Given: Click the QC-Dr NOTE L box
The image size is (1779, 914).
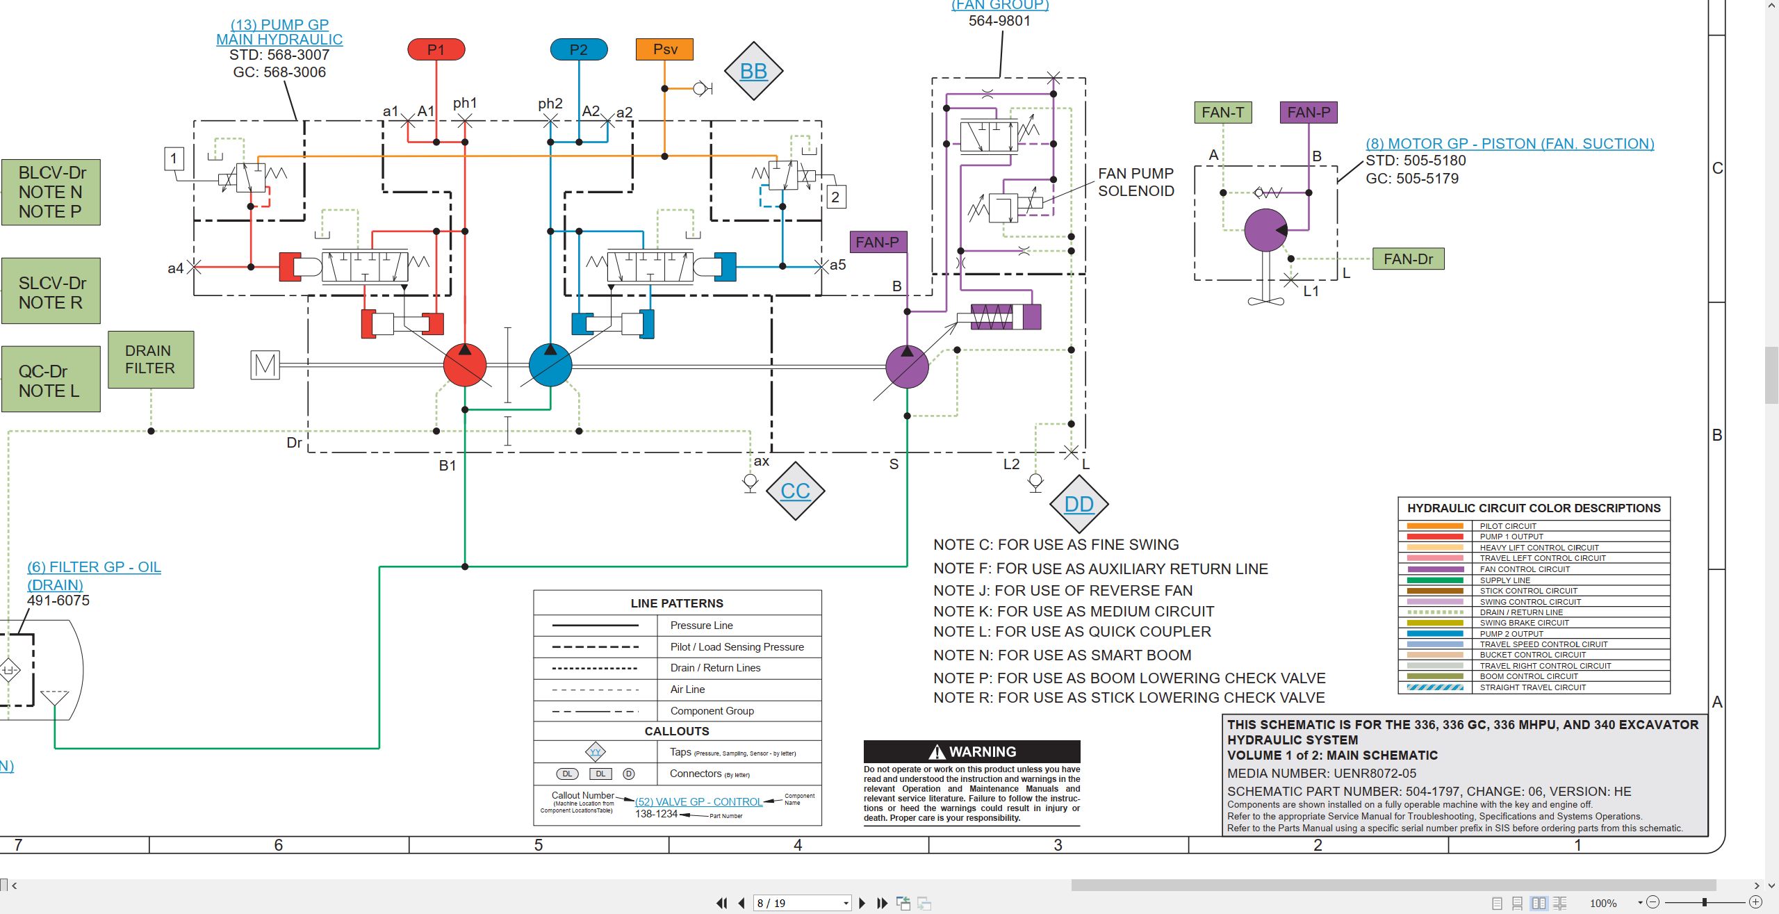Looking at the screenshot, I should [51, 380].
